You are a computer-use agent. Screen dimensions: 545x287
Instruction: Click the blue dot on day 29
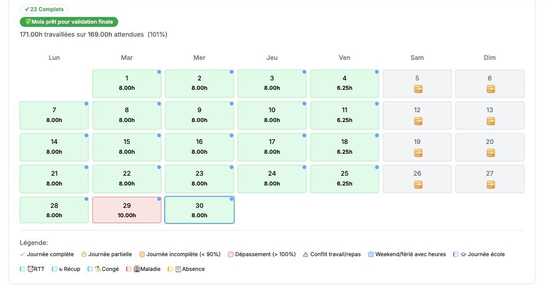[159, 199]
